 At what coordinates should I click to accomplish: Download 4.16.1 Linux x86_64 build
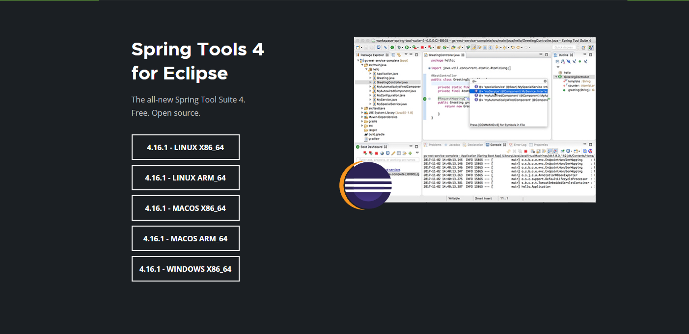click(x=186, y=147)
